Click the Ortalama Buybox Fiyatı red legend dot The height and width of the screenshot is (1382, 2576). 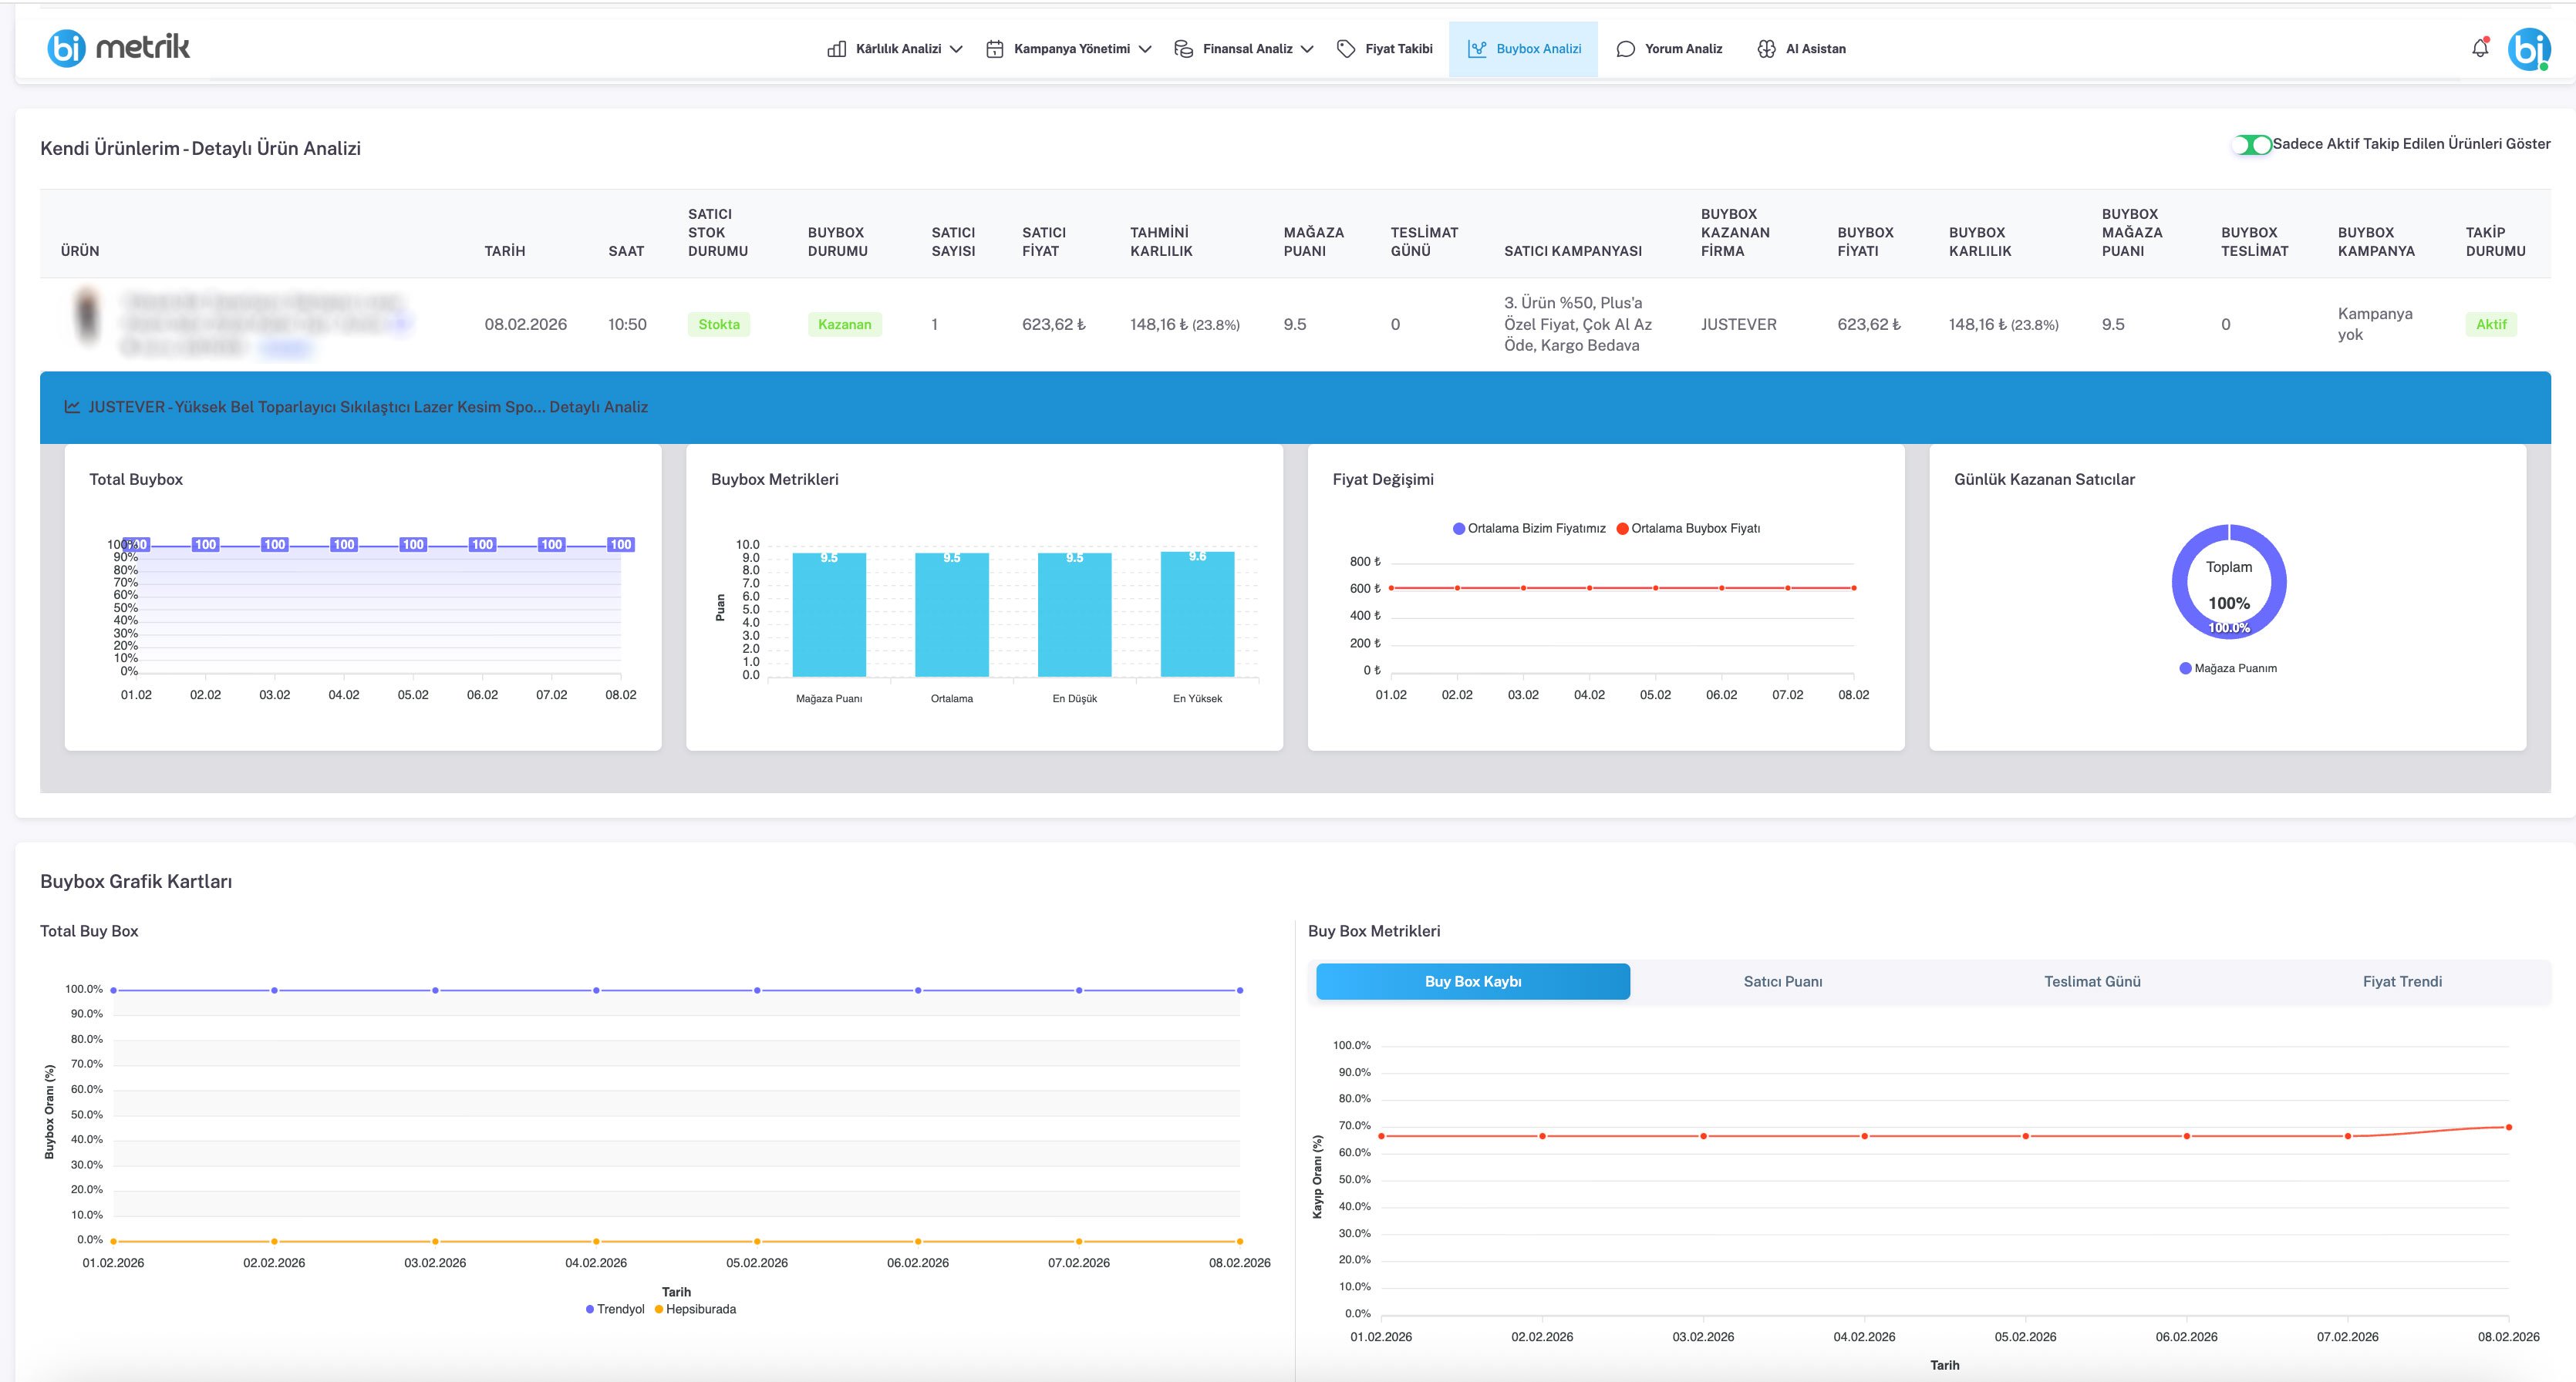(1622, 529)
